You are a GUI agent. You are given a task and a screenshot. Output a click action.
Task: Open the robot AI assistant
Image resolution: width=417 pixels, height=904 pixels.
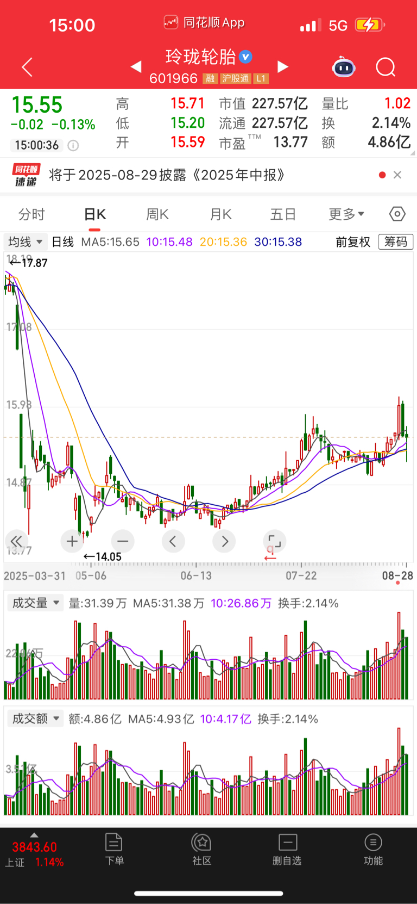344,67
